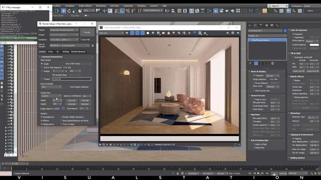
Task: Click the RGB channel icon in frame buffer
Action: pos(127,33)
